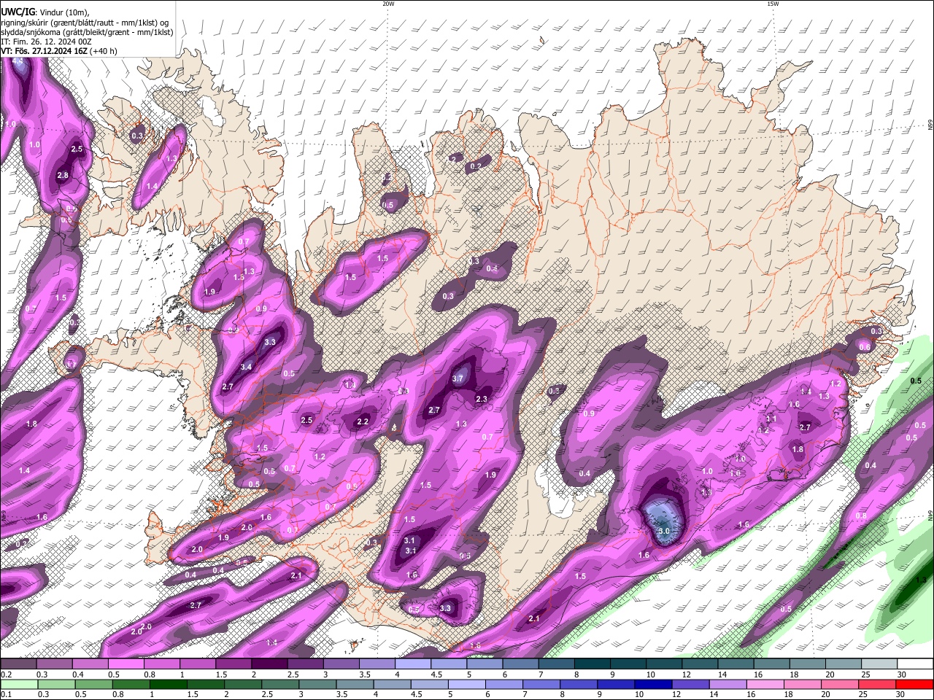The width and height of the screenshot is (934, 700).
Task: Click the 20W longitude label
Action: coord(388,4)
